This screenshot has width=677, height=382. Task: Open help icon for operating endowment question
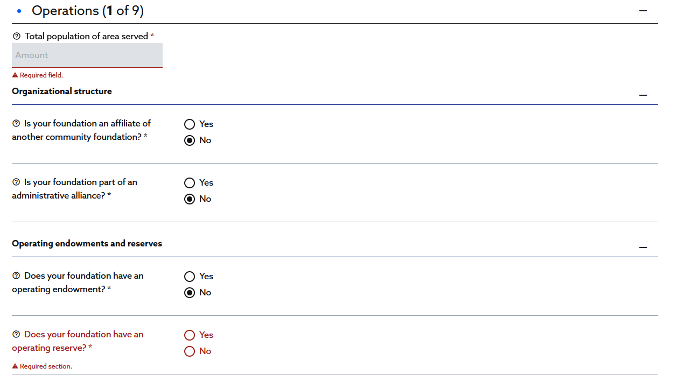tap(16, 276)
